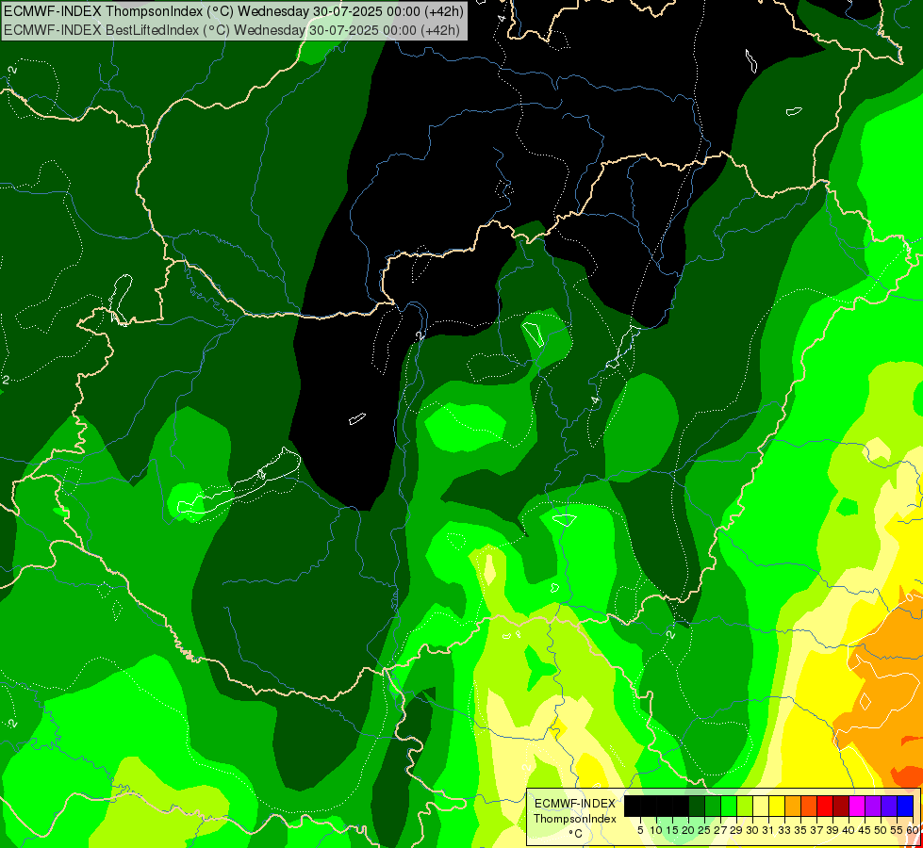This screenshot has width=923, height=848.
Task: Select the dark green legend swatch between 20 and 25
Action: click(x=697, y=806)
